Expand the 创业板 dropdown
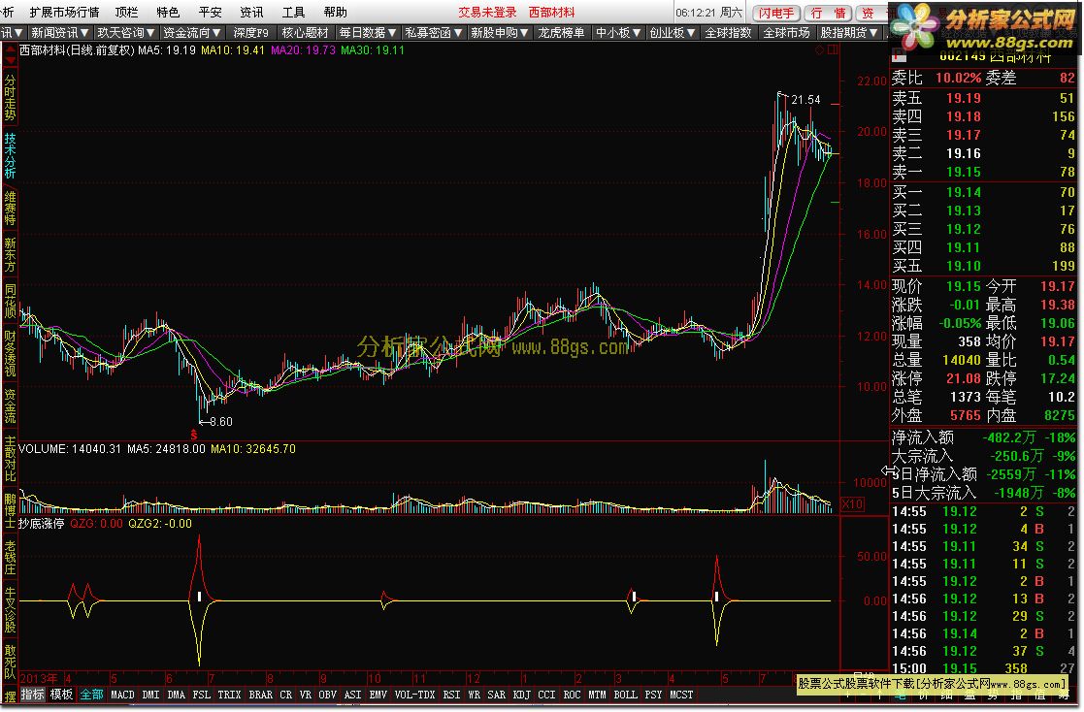The image size is (1084, 712). (x=672, y=32)
